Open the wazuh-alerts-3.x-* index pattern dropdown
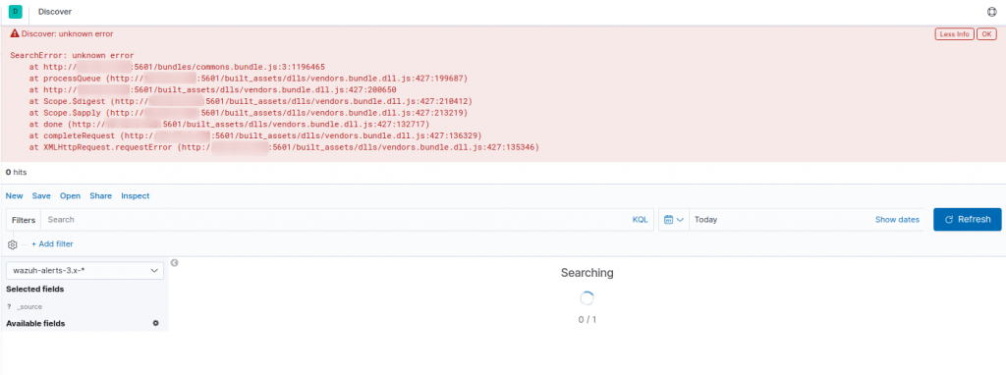The image size is (1006, 375). click(x=84, y=271)
